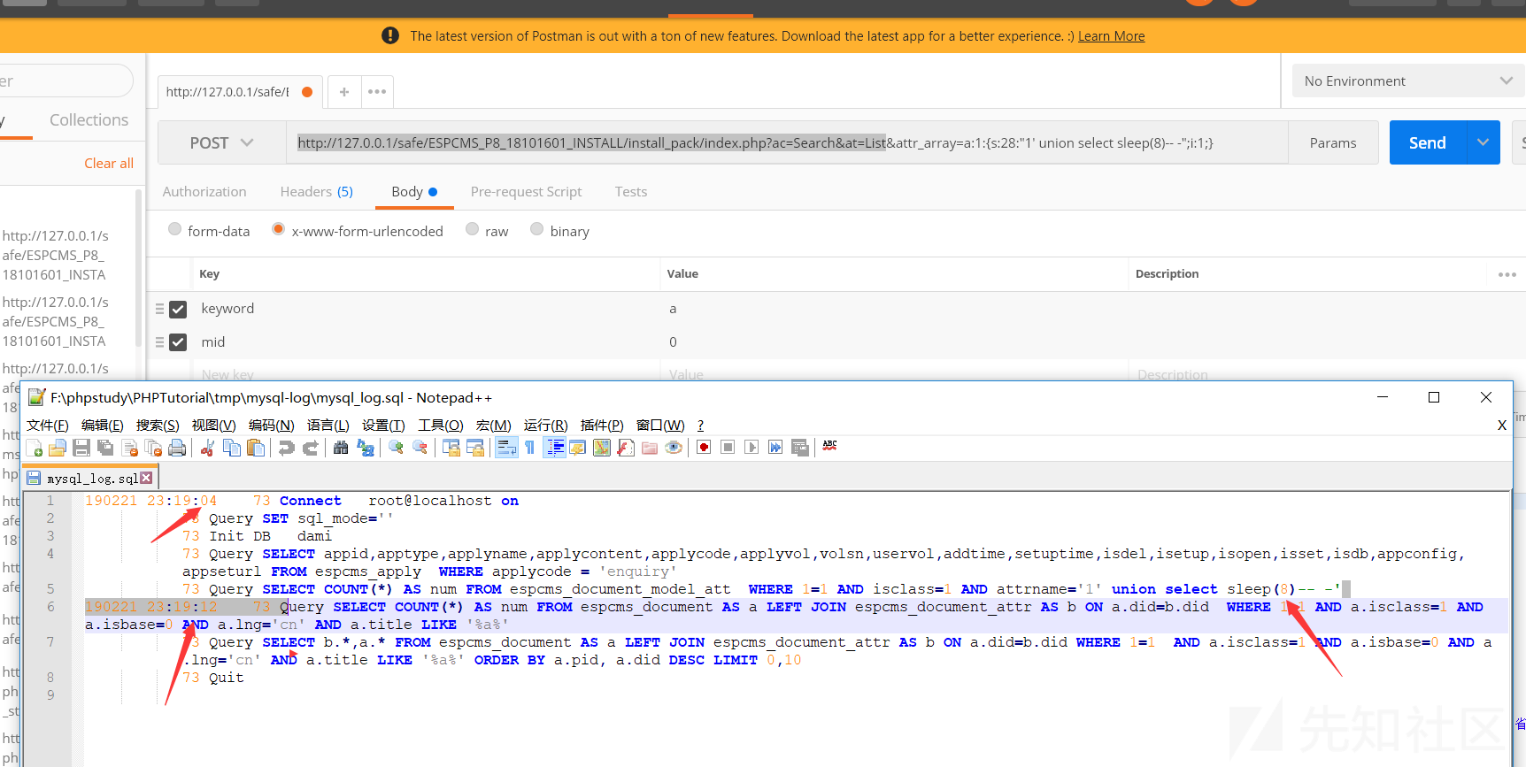Open 搜索(S) menu in Notepad++
The height and width of the screenshot is (767, 1526).
158,426
